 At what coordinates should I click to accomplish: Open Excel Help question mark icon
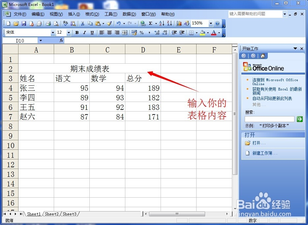click(217, 23)
